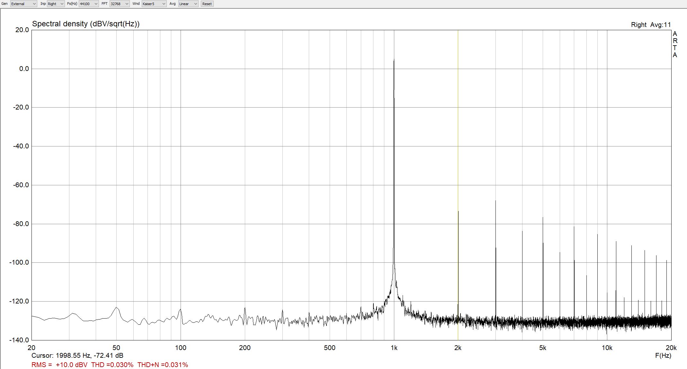Click the 200 frequency axis label
The width and height of the screenshot is (687, 369).
(x=245, y=348)
